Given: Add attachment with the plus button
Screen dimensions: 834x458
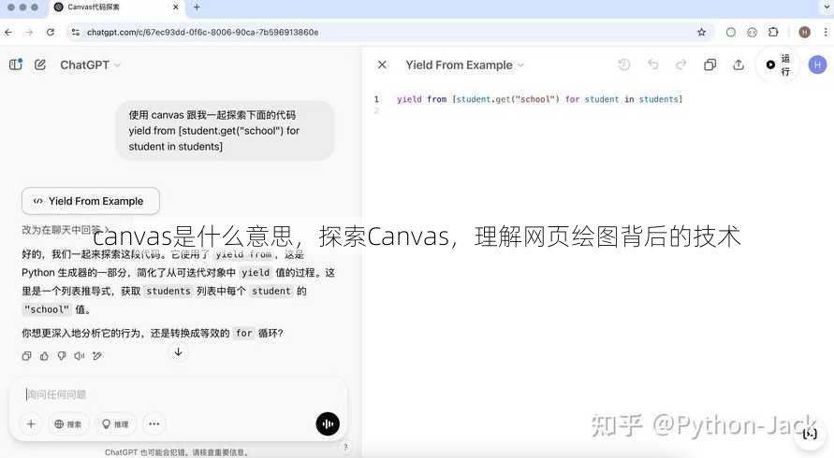Looking at the screenshot, I should pos(31,423).
